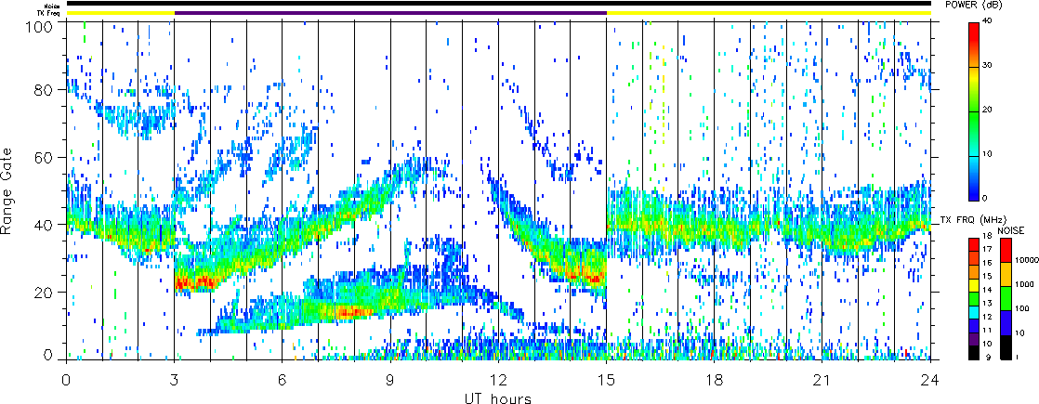Select the 18 tick on the UT hours axis
The image size is (1039, 404).
point(715,381)
